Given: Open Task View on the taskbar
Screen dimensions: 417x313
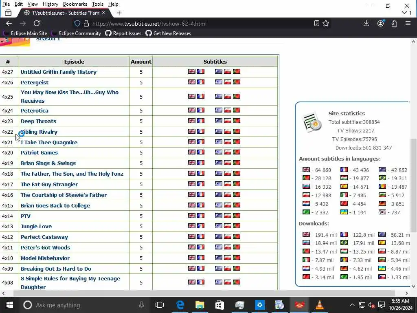Looking at the screenshot, I should [160, 305].
